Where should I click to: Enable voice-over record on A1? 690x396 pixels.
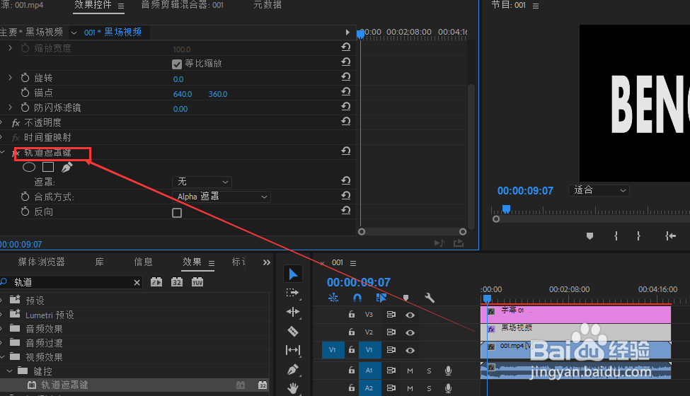tap(448, 371)
